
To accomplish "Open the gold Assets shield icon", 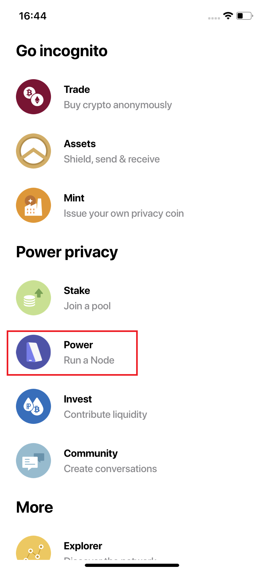I will tap(33, 151).
